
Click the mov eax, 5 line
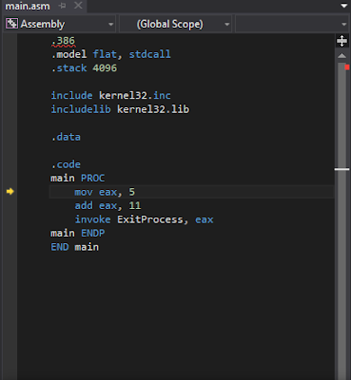click(105, 192)
